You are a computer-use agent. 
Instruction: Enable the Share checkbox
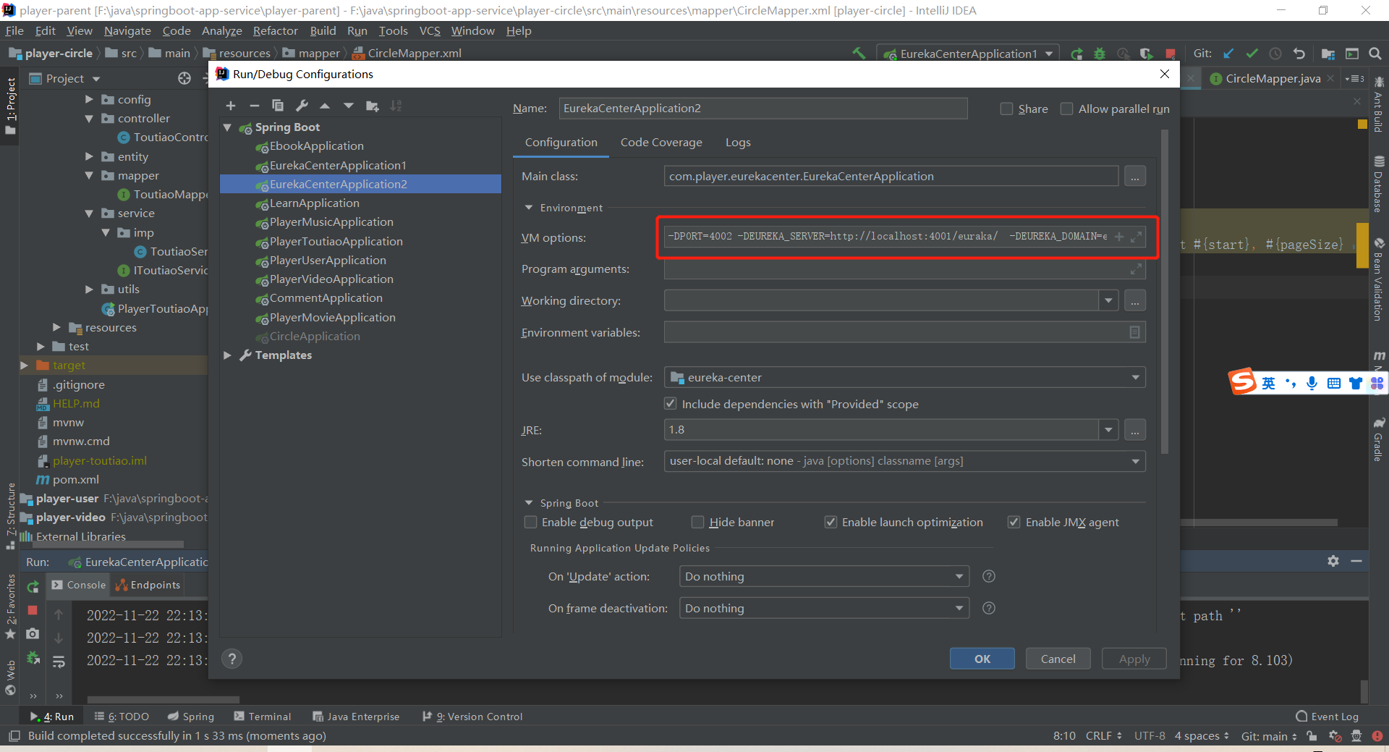pos(1006,109)
